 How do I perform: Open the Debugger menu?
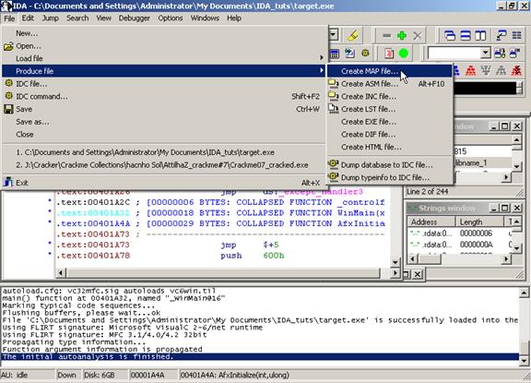pyautogui.click(x=134, y=18)
